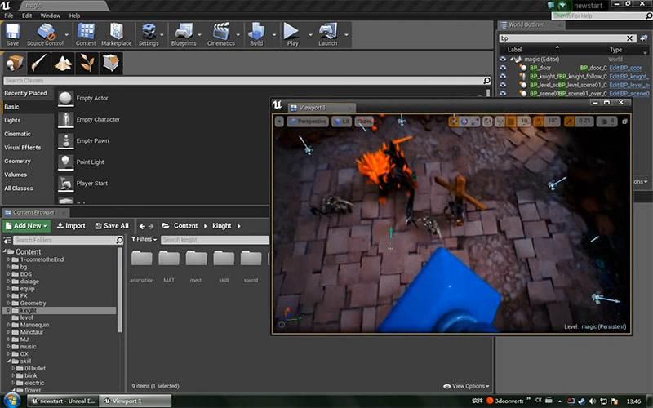The width and height of the screenshot is (653, 408).
Task: Open the View Options dropdown
Action: click(x=468, y=386)
